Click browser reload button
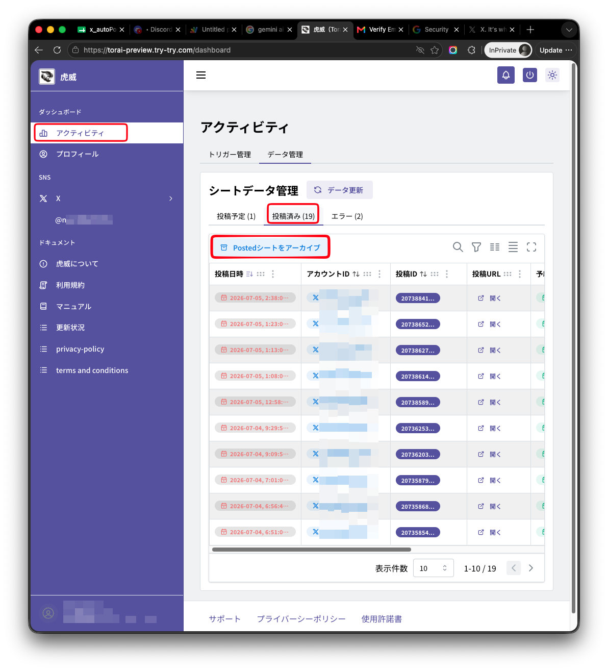 (x=57, y=50)
